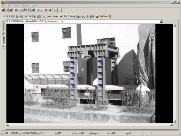Click the vertical scrollbar down arrow
The image size is (181, 136).
tap(174, 121)
